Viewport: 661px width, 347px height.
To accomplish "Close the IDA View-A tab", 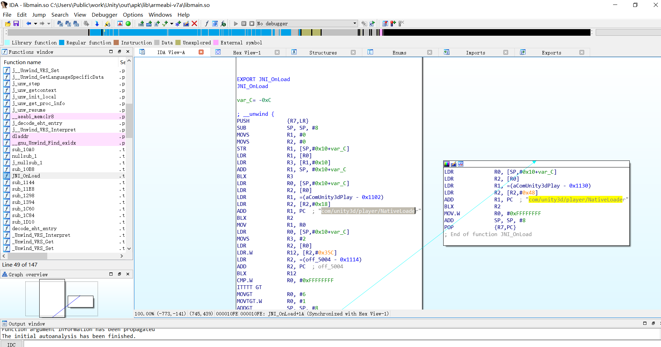I will click(201, 52).
